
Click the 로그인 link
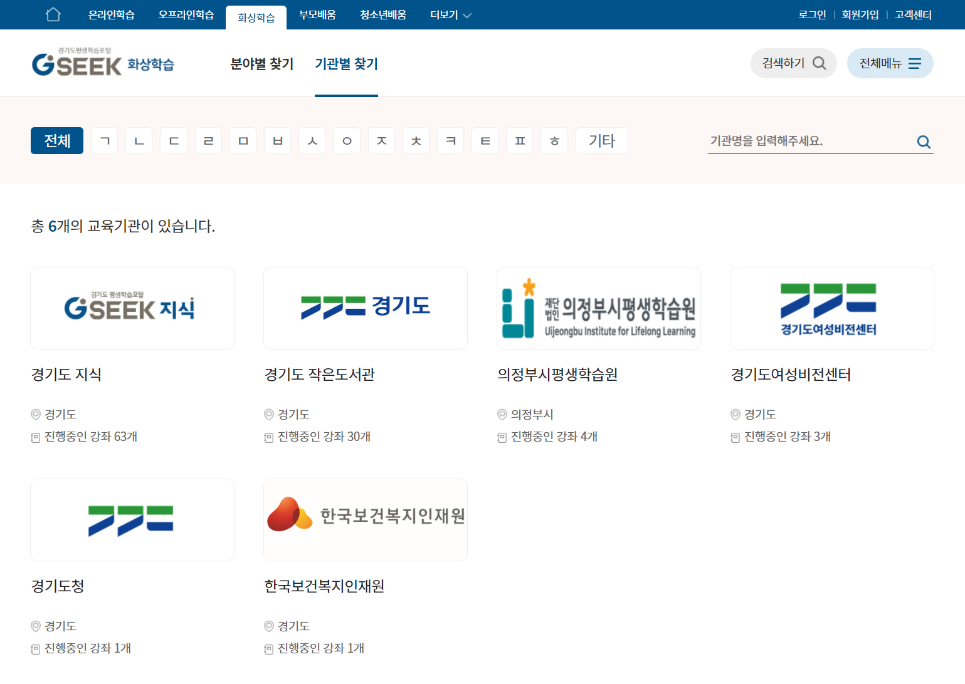[812, 14]
